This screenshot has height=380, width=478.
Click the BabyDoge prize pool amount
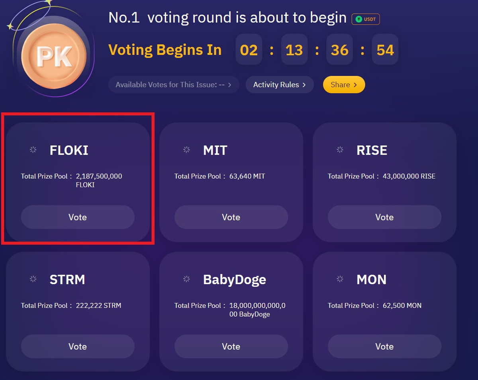pos(257,310)
